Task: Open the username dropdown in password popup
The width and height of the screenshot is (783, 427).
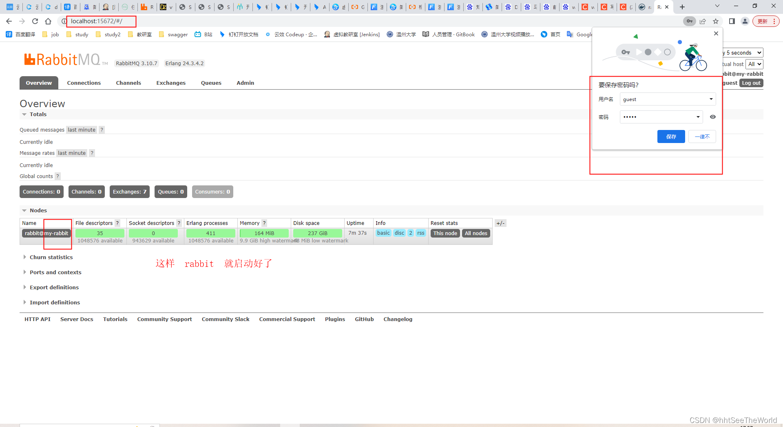Action: tap(711, 99)
